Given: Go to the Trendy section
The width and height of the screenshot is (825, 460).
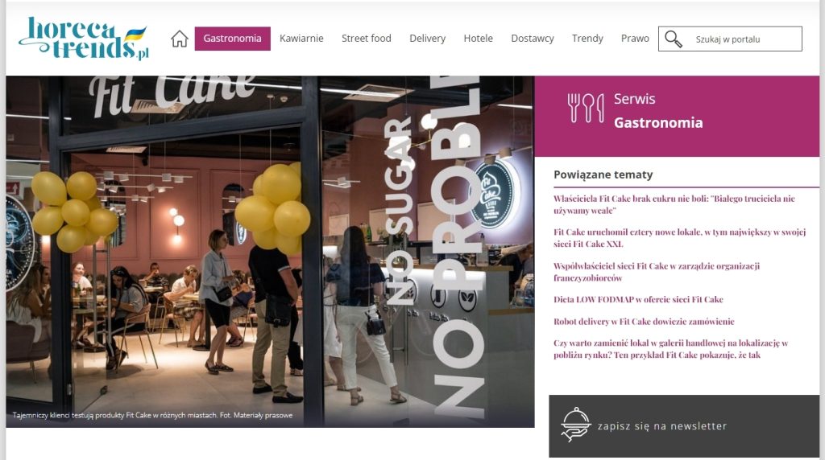Looking at the screenshot, I should (x=587, y=39).
